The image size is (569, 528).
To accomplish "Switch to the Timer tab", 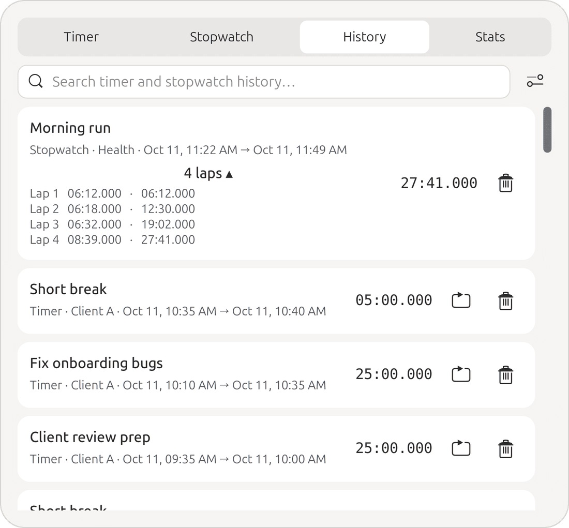I will point(81,37).
